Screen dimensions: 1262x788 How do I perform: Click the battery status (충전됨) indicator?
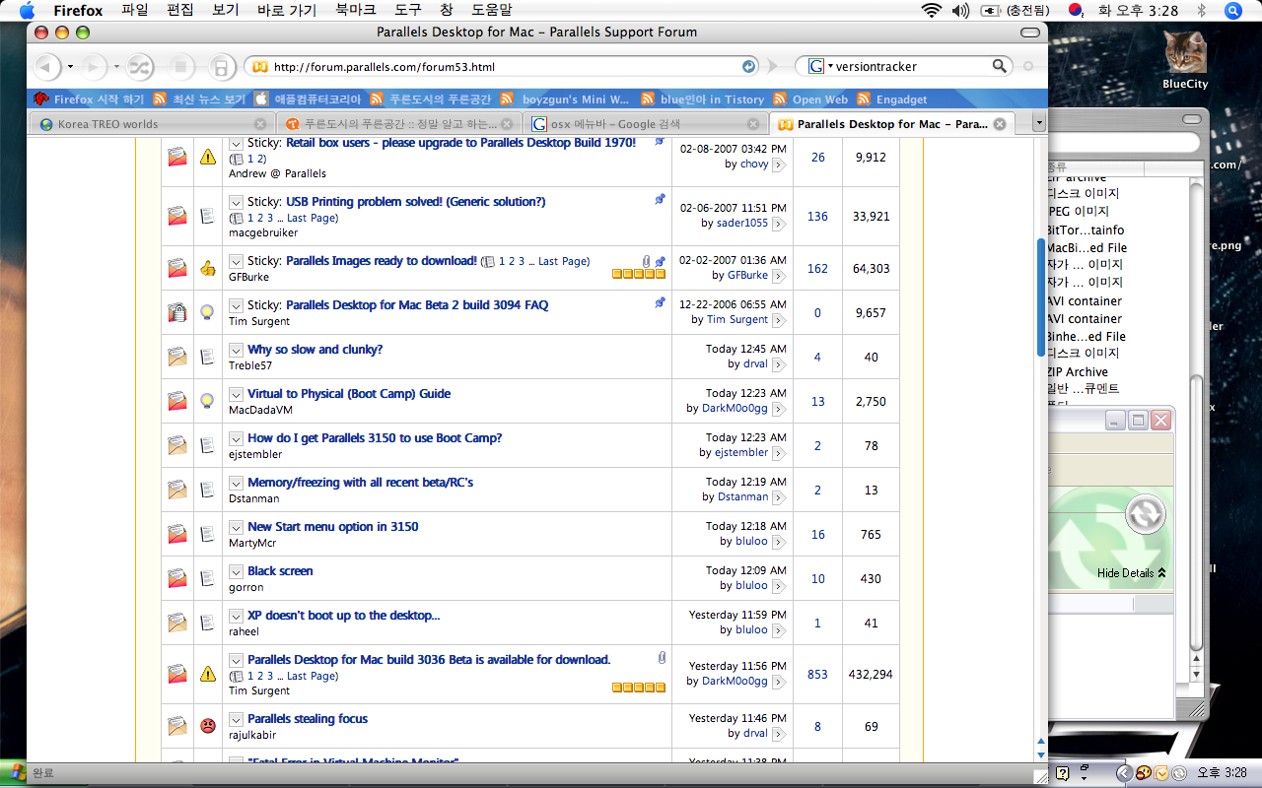(x=1017, y=11)
